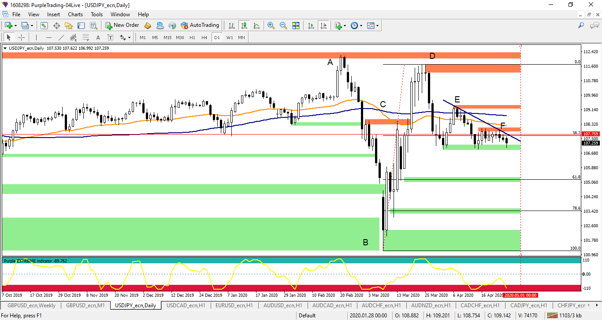Add an indicator with green plus icon
The width and height of the screenshot is (602, 320).
(338, 25)
